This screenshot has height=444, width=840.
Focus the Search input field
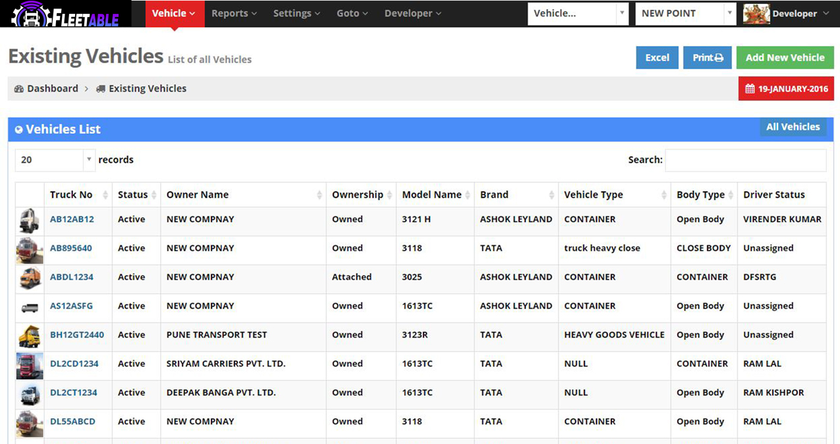pyautogui.click(x=745, y=160)
